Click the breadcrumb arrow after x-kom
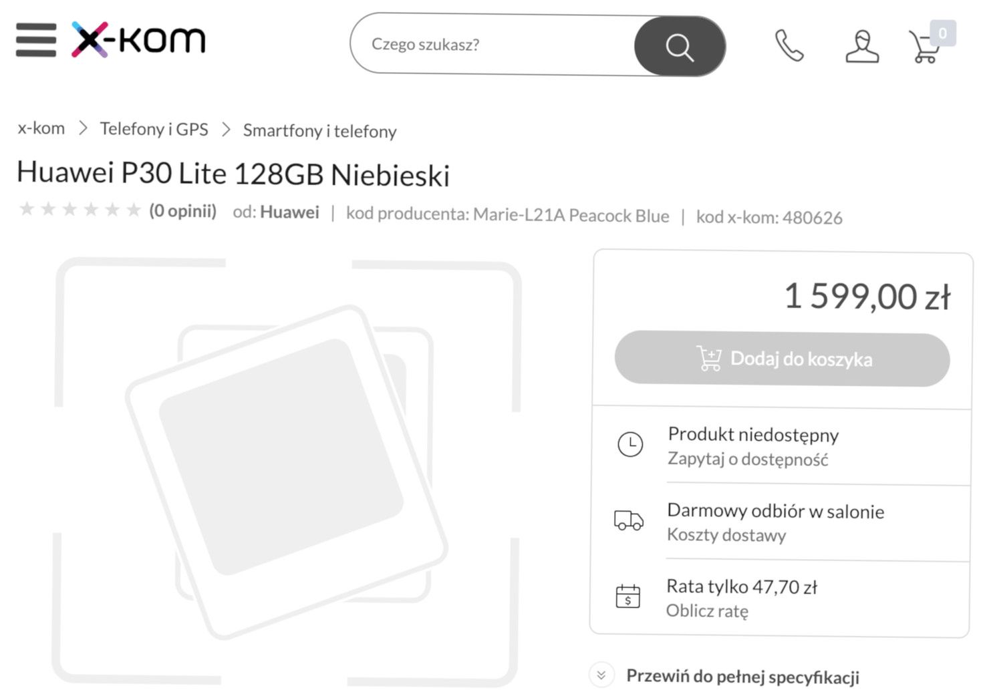Image resolution: width=981 pixels, height=700 pixels. (84, 130)
